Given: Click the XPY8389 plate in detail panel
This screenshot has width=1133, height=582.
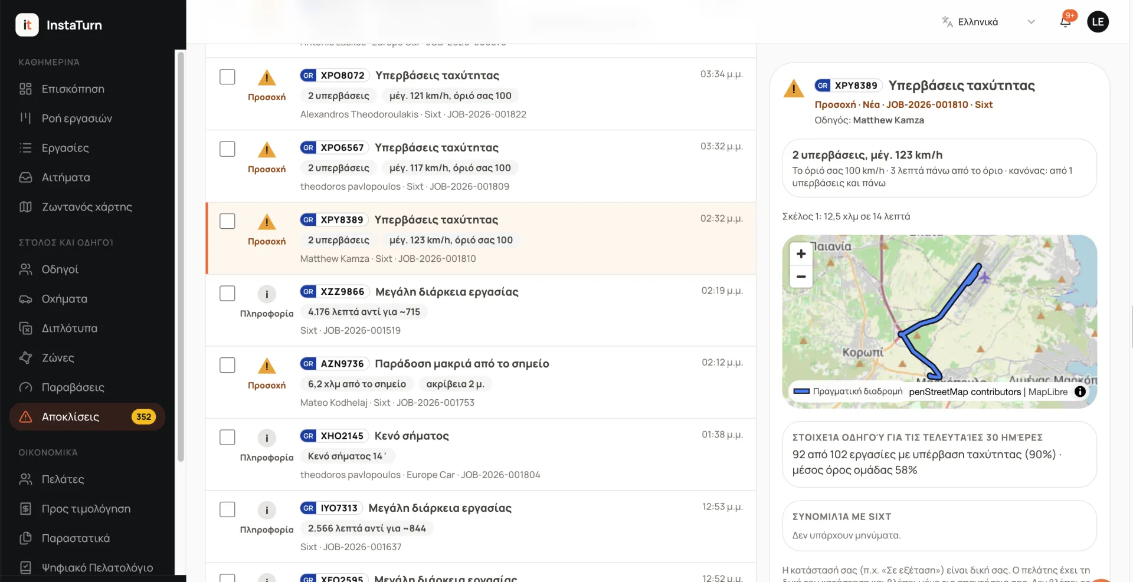Looking at the screenshot, I should click(849, 86).
